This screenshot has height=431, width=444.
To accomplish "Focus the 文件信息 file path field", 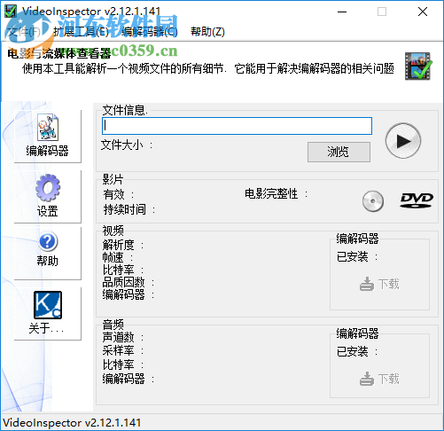I will pos(237,126).
